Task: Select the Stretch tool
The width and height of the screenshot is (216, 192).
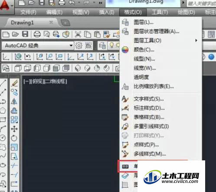Action: tap(14, 156)
